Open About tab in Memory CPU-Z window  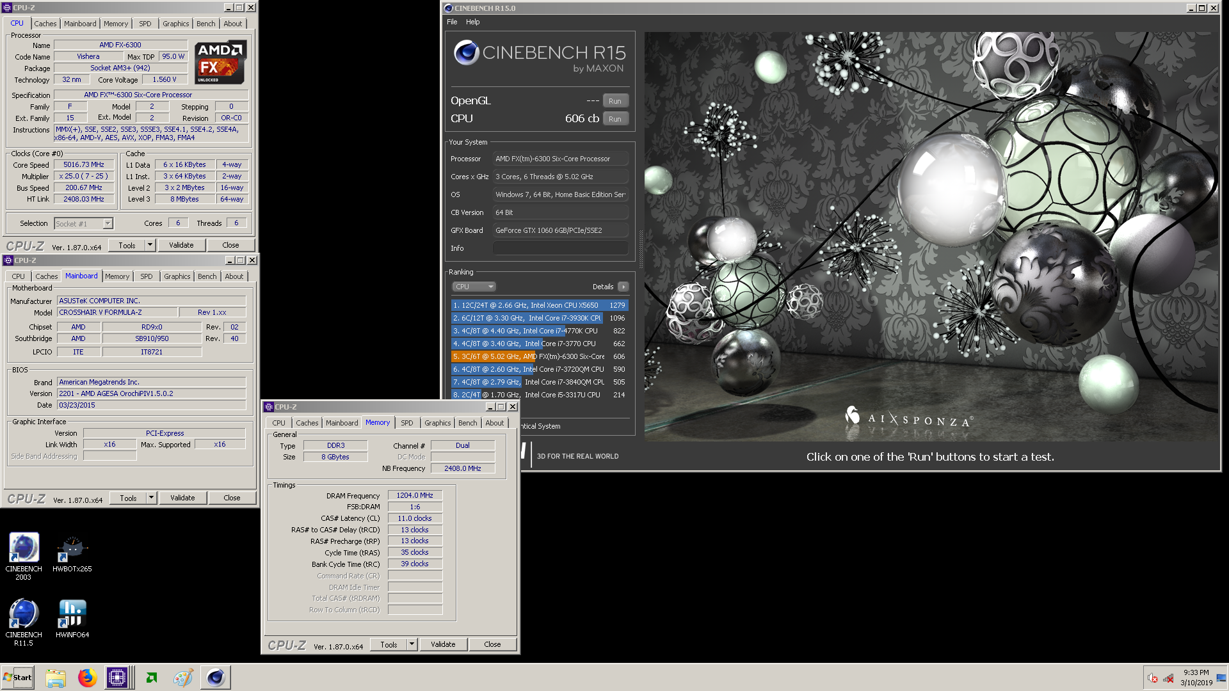click(x=494, y=423)
